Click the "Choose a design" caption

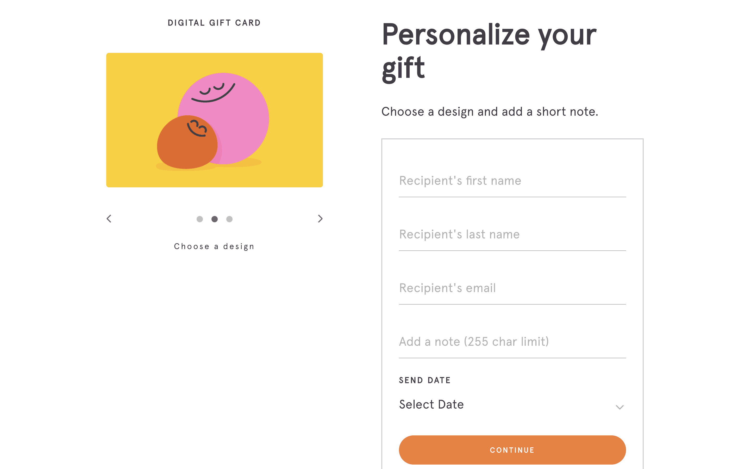coord(214,246)
